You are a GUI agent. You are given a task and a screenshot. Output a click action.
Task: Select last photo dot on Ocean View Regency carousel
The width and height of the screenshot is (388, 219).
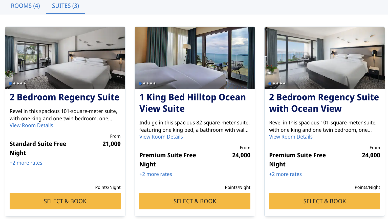point(284,83)
